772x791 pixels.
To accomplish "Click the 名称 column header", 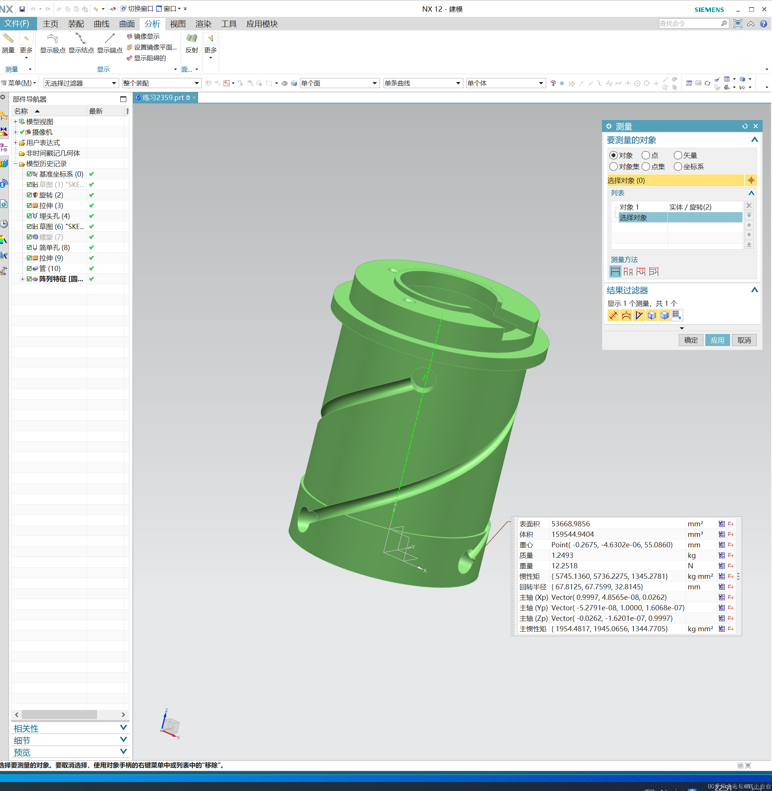I will (49, 111).
